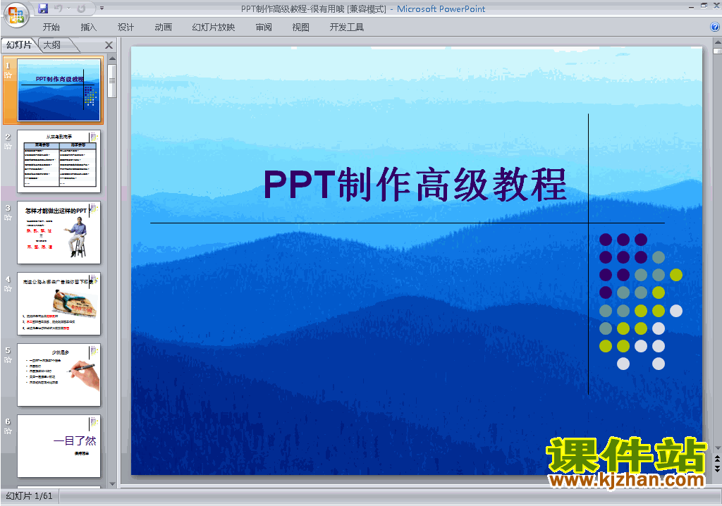Screen dimensions: 722x506
Task: Click animation star icon beside slide 2
Action: 8,147
